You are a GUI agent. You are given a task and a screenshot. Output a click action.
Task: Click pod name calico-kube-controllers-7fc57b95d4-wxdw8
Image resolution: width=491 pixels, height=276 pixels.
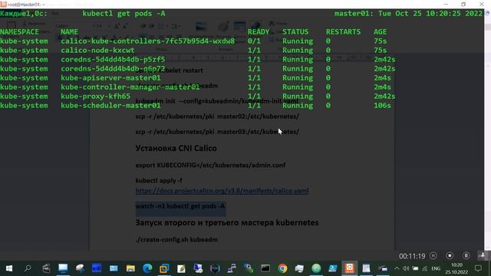coord(147,41)
